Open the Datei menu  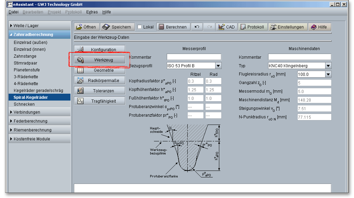13,12
